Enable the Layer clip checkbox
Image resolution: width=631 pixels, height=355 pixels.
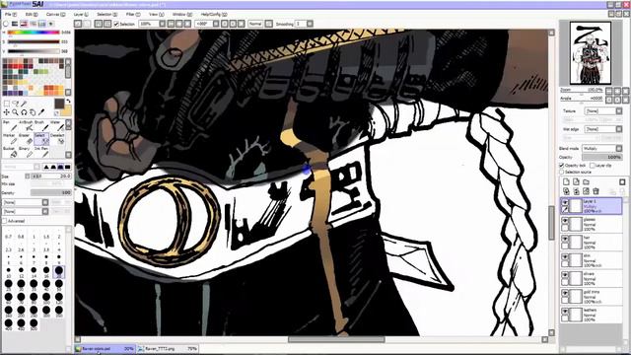click(x=592, y=166)
